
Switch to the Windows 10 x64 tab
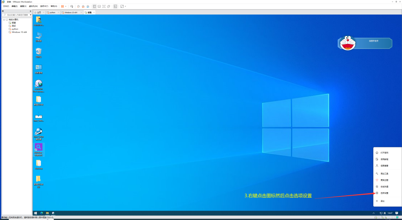coord(71,12)
